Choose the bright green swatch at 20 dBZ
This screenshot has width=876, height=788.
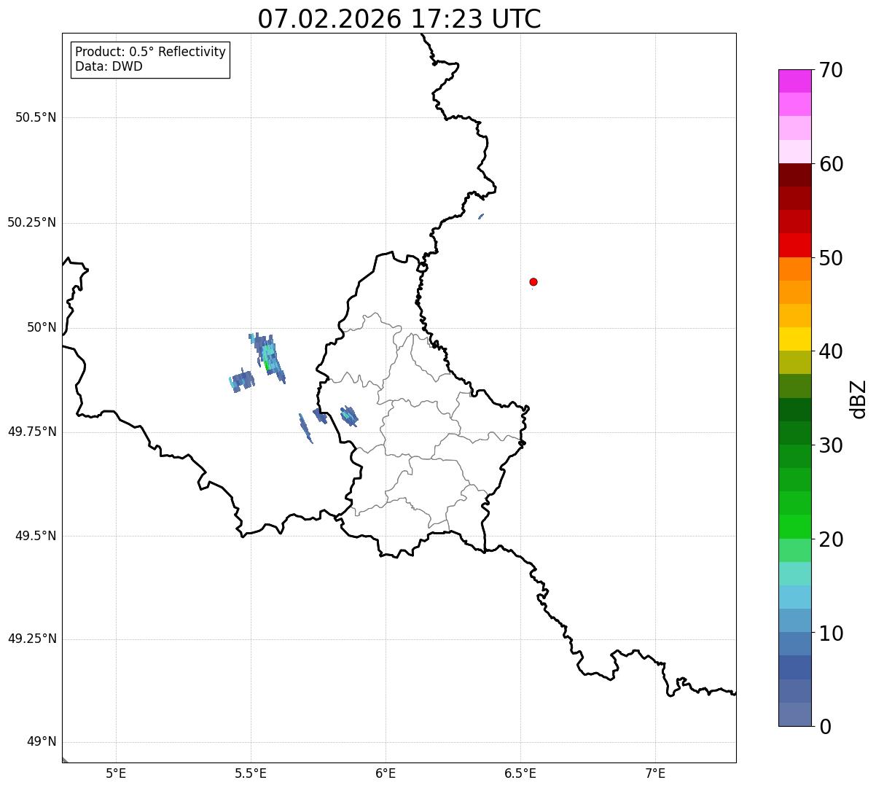click(794, 527)
